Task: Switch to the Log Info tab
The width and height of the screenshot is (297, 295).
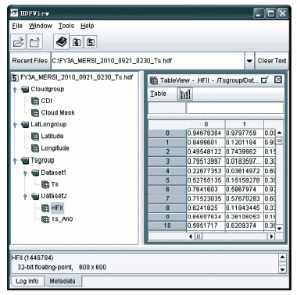Action: pos(27,281)
